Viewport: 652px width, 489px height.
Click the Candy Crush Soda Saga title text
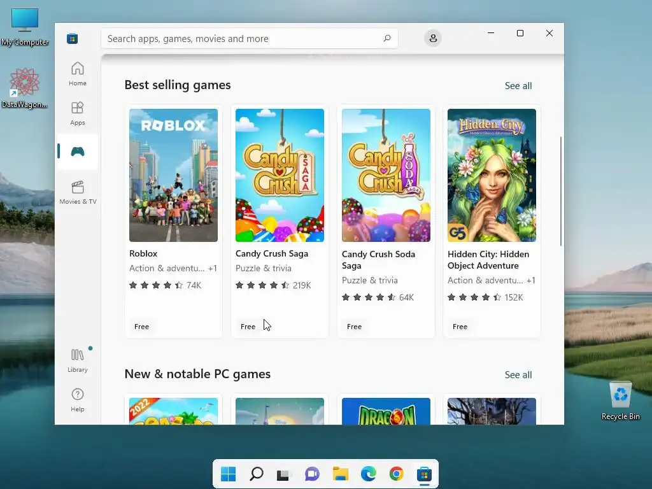(x=378, y=260)
